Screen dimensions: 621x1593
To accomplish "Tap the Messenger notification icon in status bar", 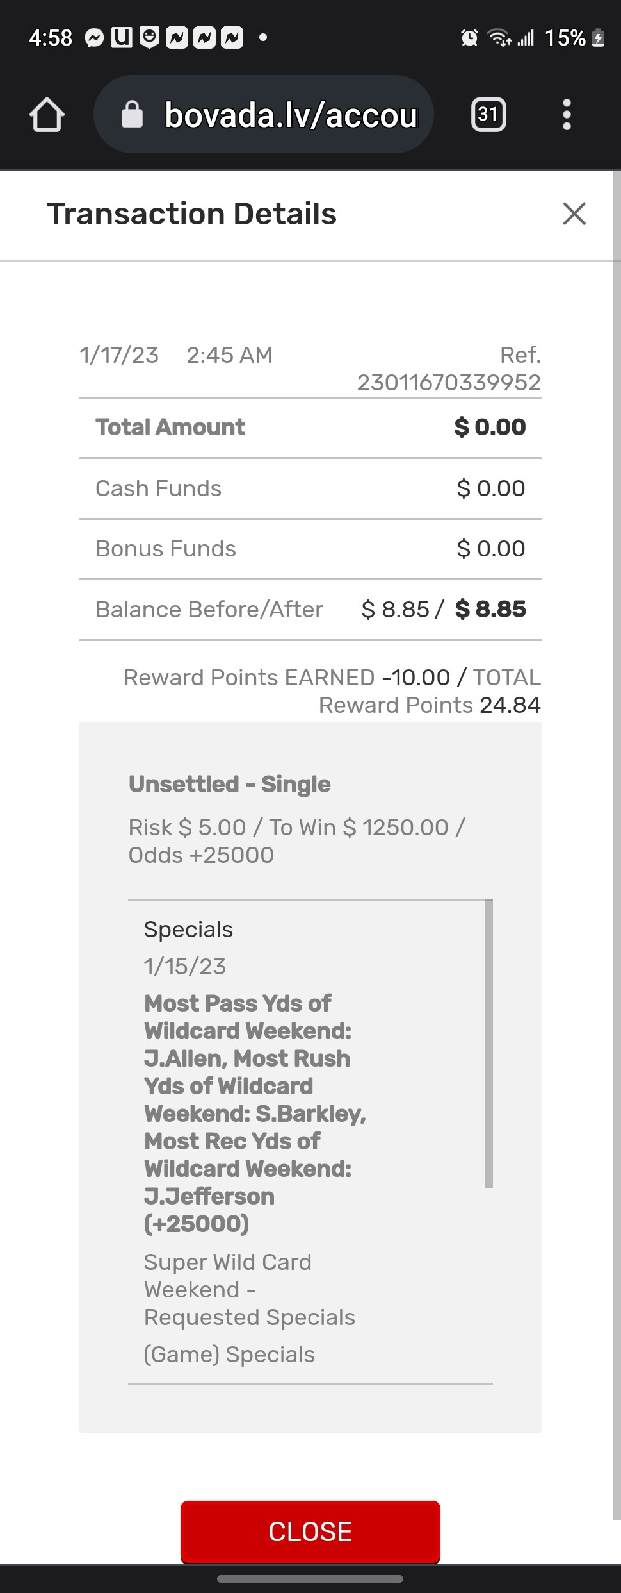I will click(x=95, y=38).
